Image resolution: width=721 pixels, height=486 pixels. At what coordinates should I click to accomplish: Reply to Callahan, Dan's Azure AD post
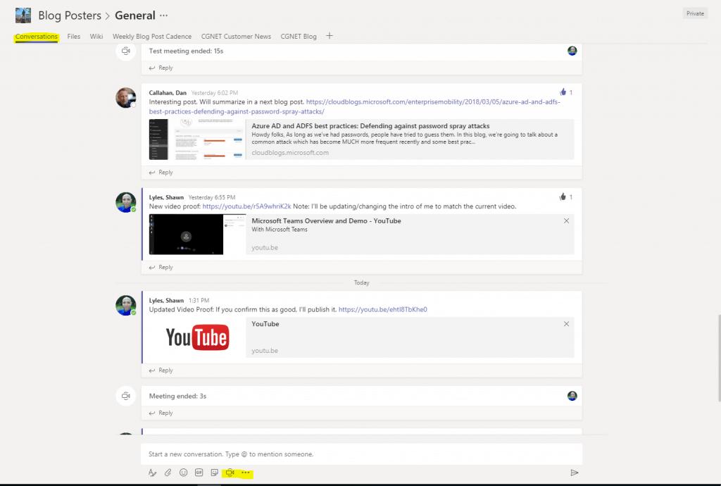[161, 173]
